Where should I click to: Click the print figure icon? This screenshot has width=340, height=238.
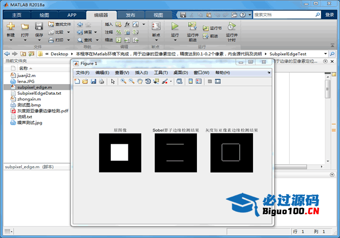(x=101, y=81)
